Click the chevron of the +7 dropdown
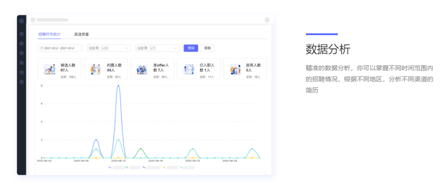The width and height of the screenshot is (446, 194). [x=175, y=48]
